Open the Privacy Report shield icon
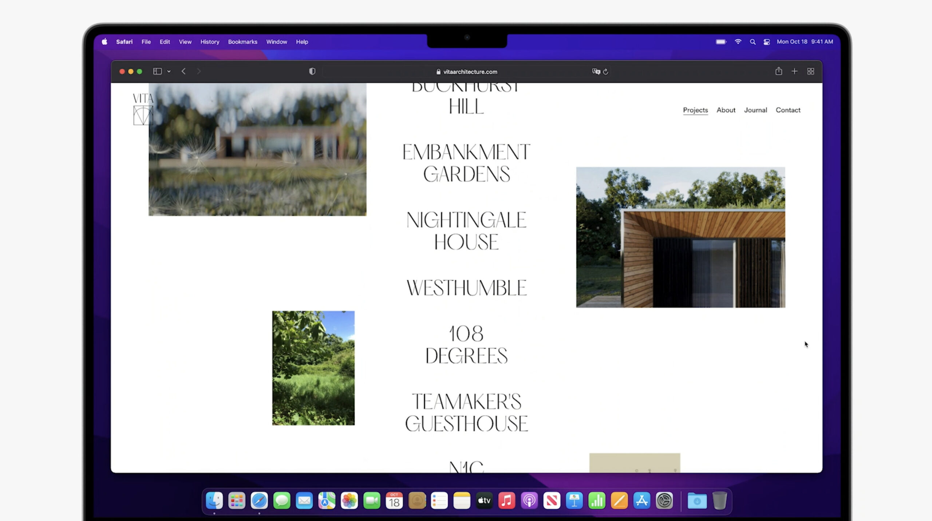Viewport: 932px width, 521px height. click(x=312, y=71)
